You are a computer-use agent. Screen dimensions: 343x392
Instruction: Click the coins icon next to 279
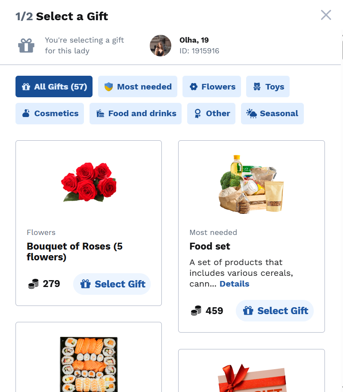click(34, 284)
